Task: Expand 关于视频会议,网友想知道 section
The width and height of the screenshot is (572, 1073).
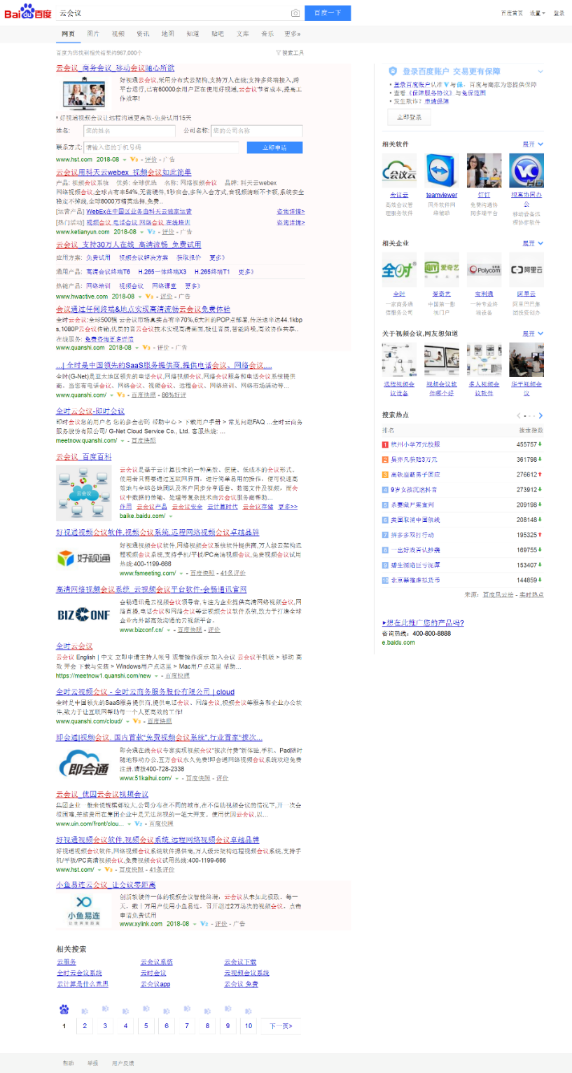Action: point(533,334)
